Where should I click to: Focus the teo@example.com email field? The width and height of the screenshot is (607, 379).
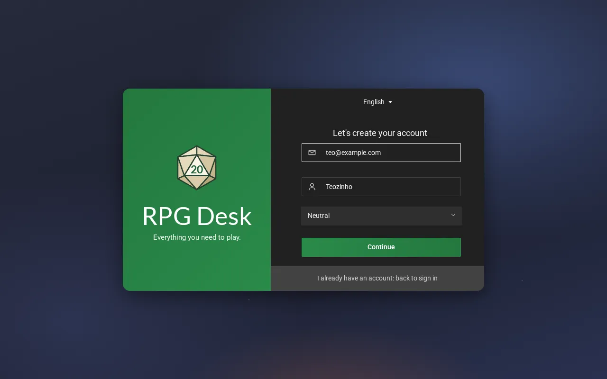coord(381,153)
